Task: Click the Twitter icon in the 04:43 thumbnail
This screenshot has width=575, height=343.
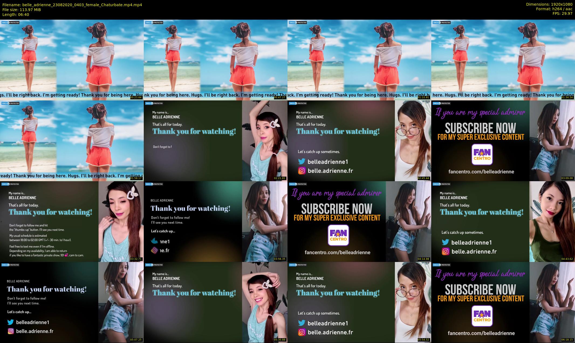Action: point(445,242)
